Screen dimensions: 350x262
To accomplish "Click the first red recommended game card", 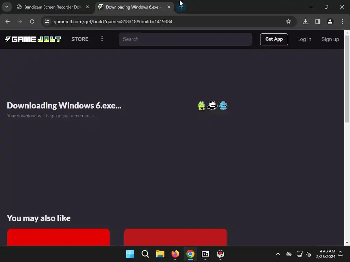I will tap(58, 237).
